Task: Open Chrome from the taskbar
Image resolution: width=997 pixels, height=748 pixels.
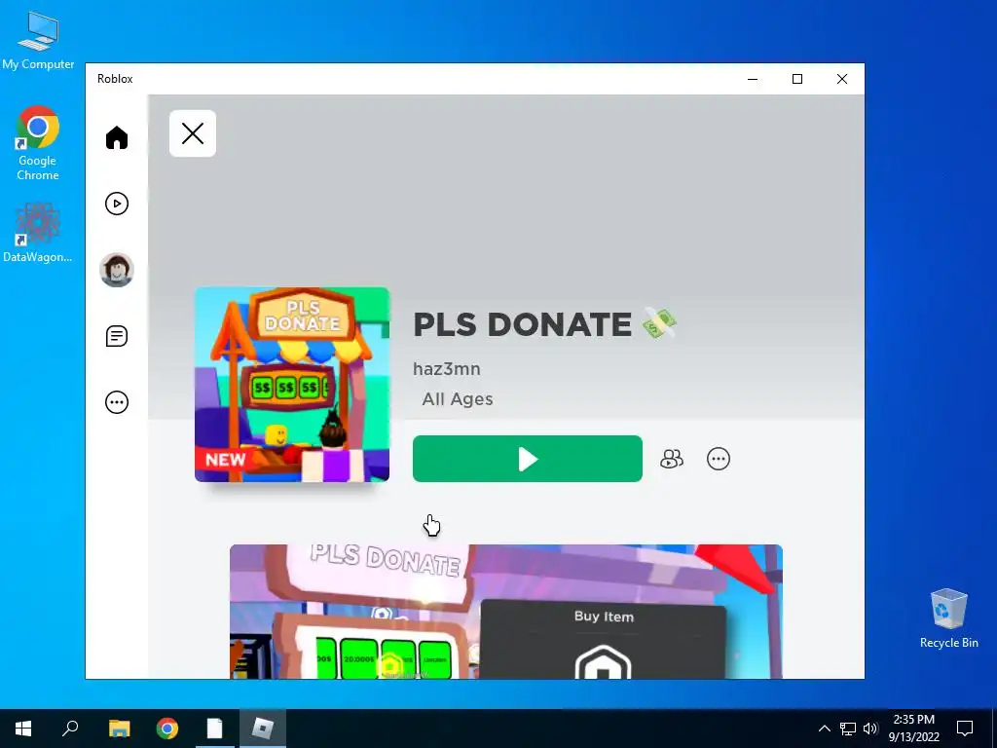Action: coord(167,728)
